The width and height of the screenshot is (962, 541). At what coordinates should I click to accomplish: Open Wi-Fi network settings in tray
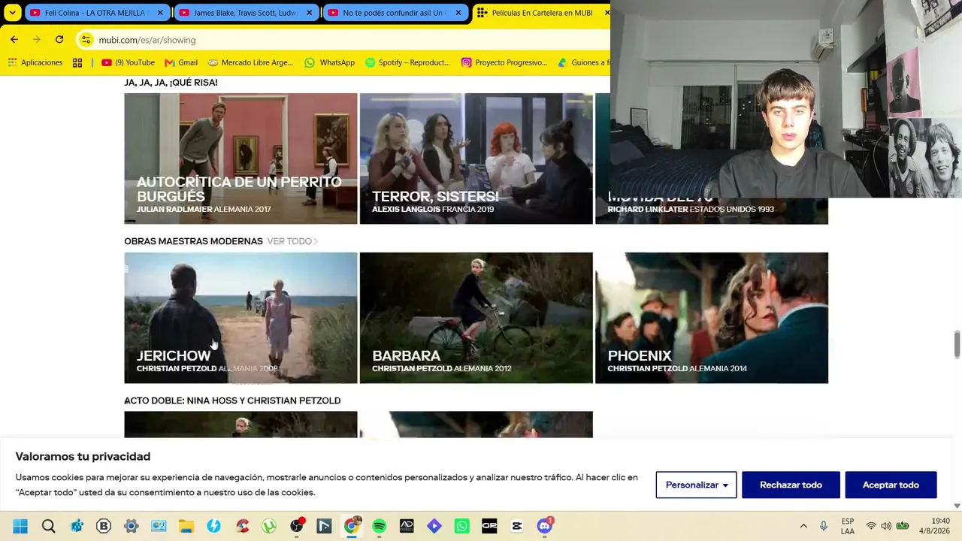[871, 526]
